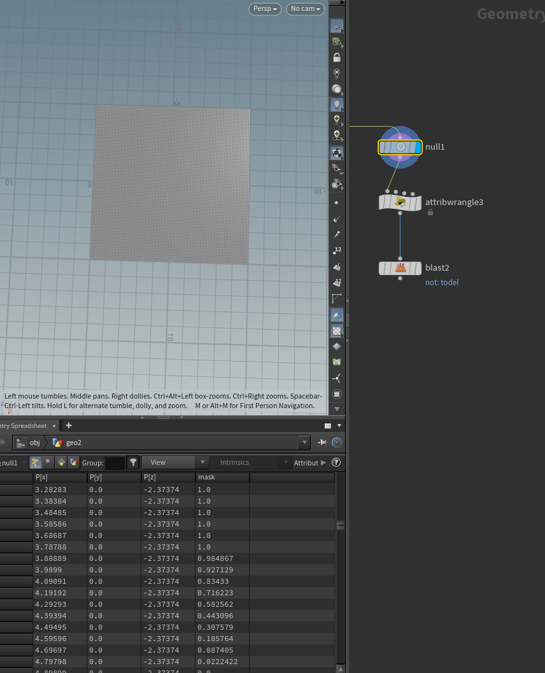This screenshot has height=673, width=545.
Task: Click the green bordered square display icon
Action: (337, 362)
